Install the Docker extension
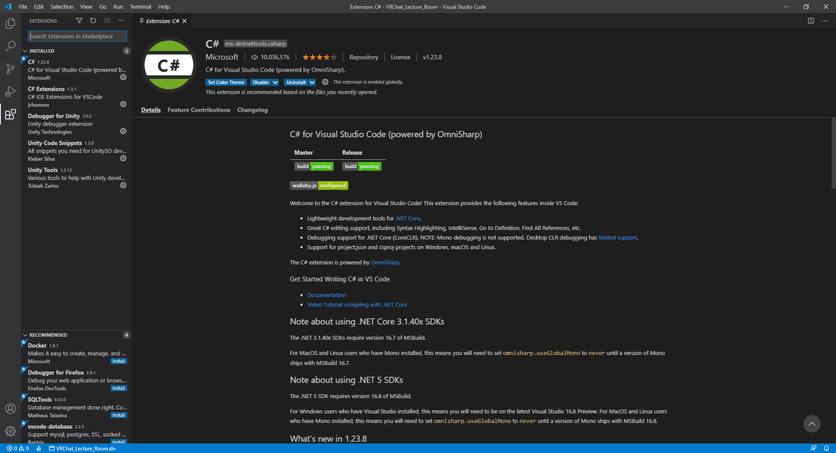 click(x=118, y=361)
